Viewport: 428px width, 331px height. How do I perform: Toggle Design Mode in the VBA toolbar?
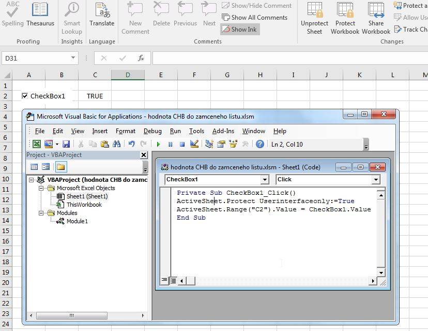tap(194, 144)
